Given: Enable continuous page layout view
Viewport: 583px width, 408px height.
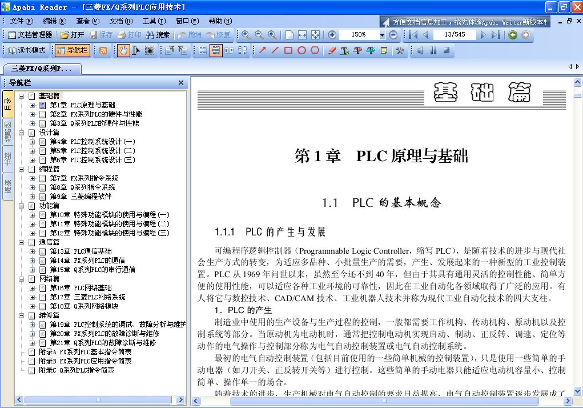Looking at the screenshot, I should pyautogui.click(x=216, y=50).
